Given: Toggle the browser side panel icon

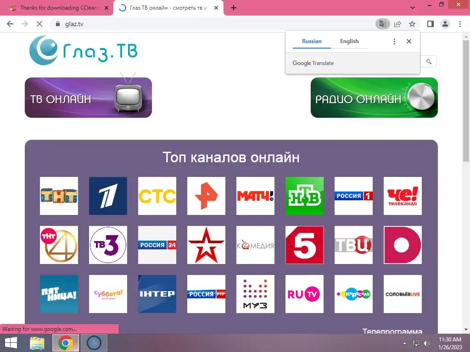Looking at the screenshot, I should (x=431, y=24).
